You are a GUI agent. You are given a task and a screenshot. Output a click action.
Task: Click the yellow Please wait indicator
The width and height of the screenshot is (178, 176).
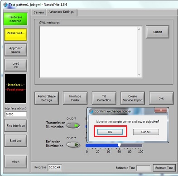pyautogui.click(x=16, y=34)
